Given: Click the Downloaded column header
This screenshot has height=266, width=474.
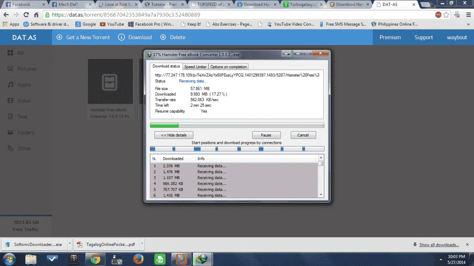Looking at the screenshot, I should (173, 159).
